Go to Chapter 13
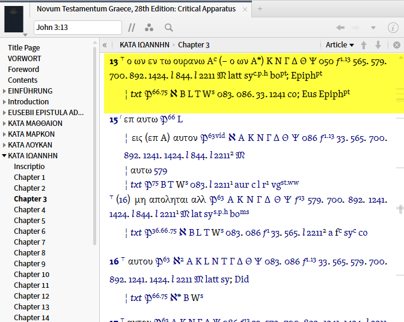The image size is (404, 322). 31,307
